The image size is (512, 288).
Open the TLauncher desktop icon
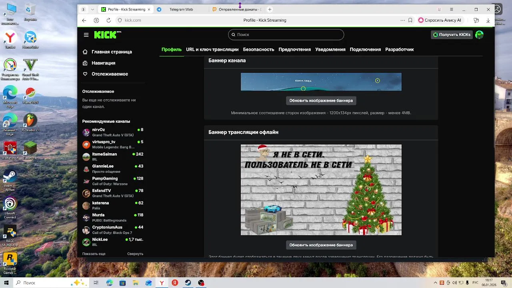point(30,150)
